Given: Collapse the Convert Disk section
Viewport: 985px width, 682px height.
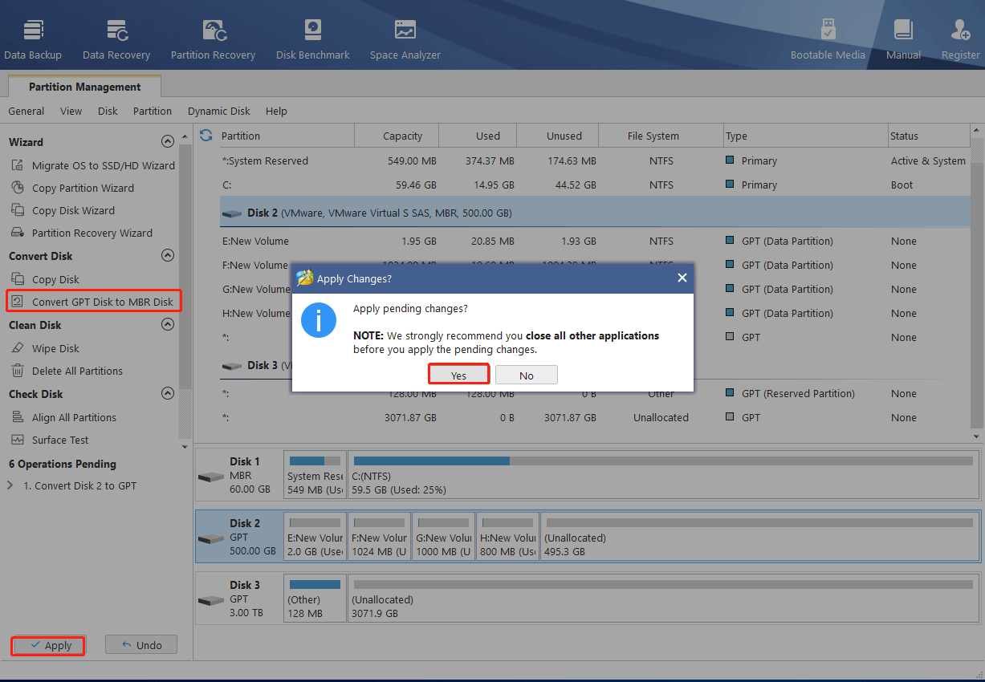Looking at the screenshot, I should (167, 255).
